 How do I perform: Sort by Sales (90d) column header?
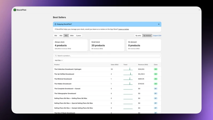point(114,65)
